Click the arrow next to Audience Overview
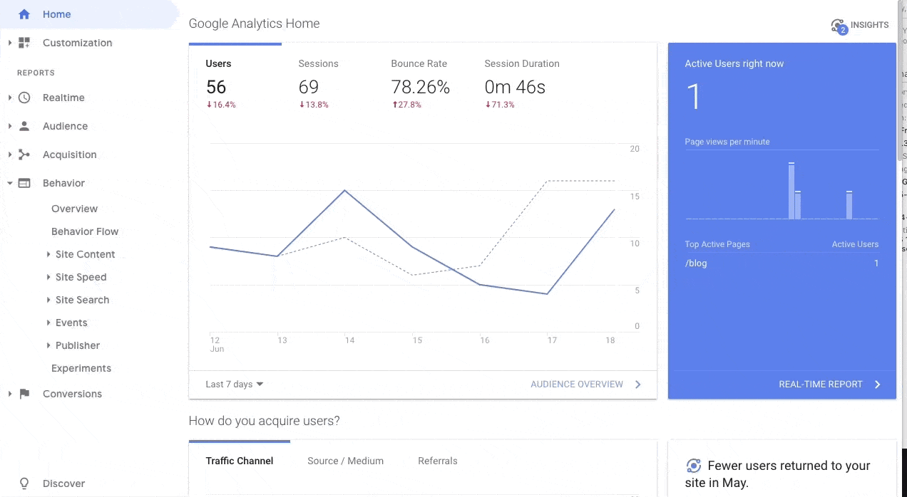This screenshot has height=497, width=907. [x=637, y=384]
